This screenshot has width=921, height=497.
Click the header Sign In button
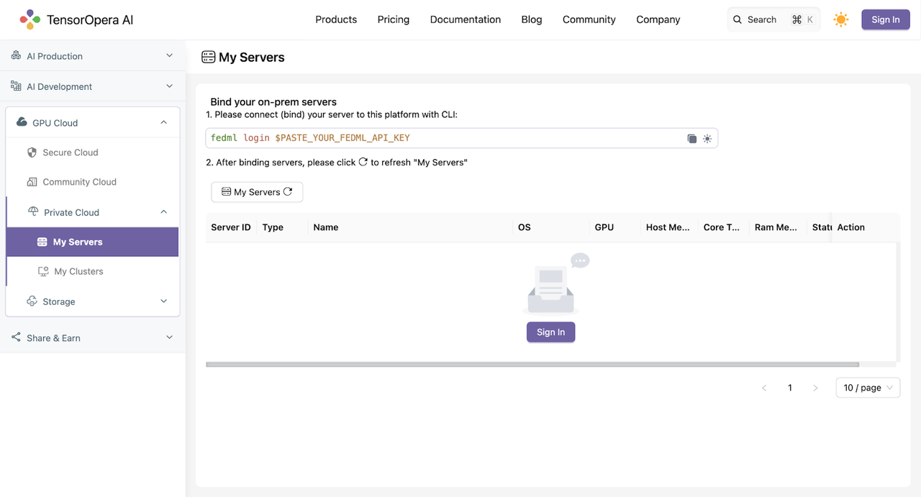pyautogui.click(x=886, y=19)
